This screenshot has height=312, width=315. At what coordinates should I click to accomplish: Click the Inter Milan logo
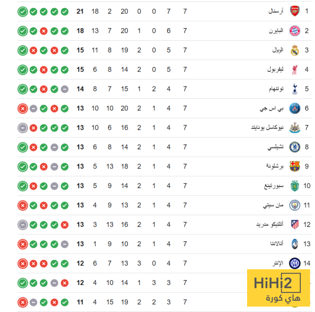point(294,263)
